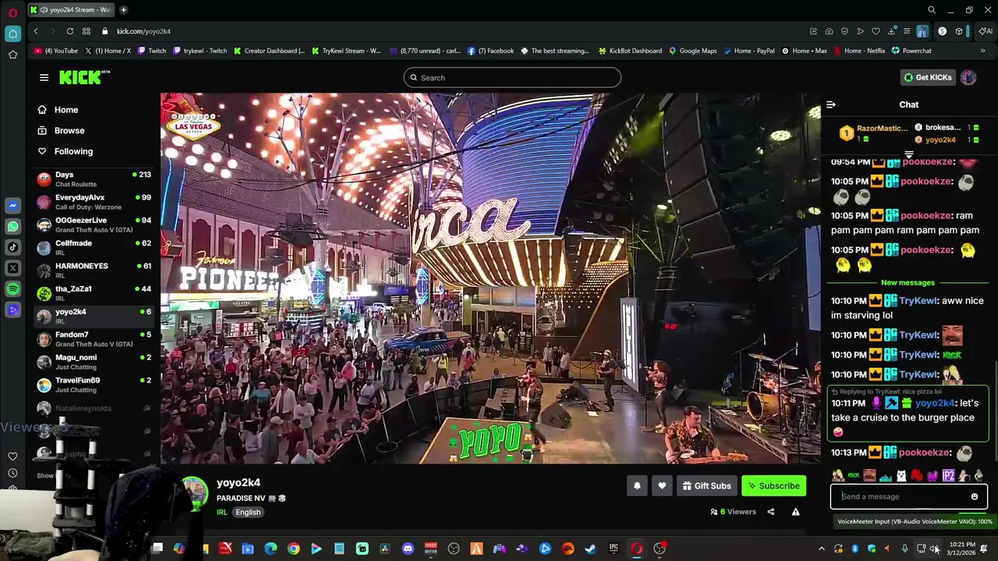Click the English language tag

coord(248,512)
